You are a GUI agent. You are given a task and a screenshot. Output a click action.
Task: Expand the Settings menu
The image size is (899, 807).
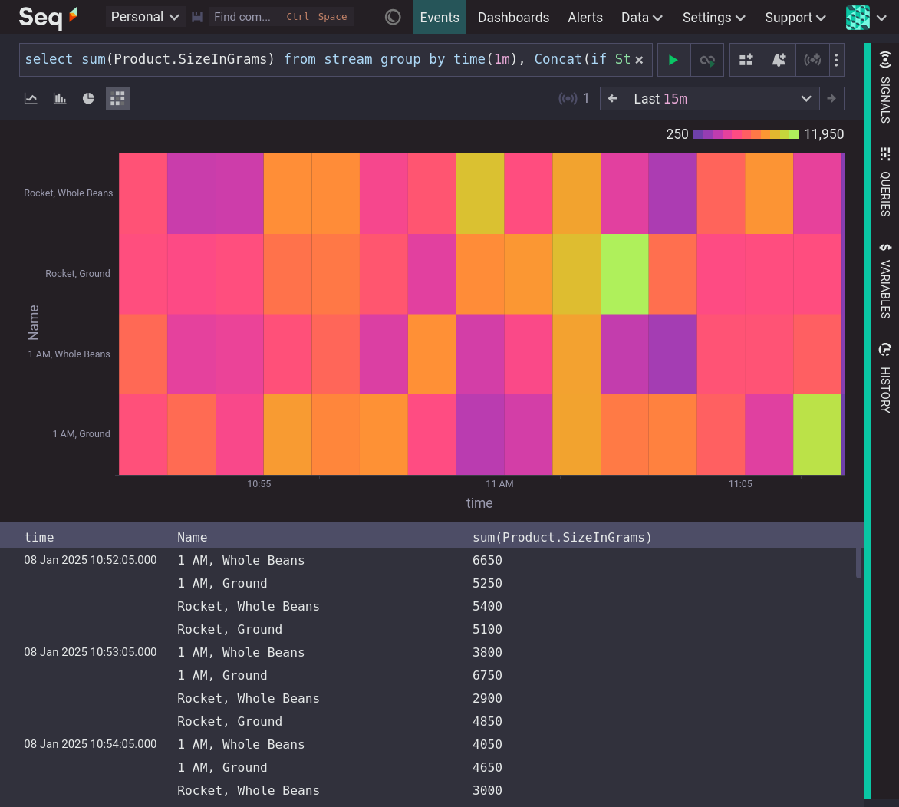coord(713,17)
